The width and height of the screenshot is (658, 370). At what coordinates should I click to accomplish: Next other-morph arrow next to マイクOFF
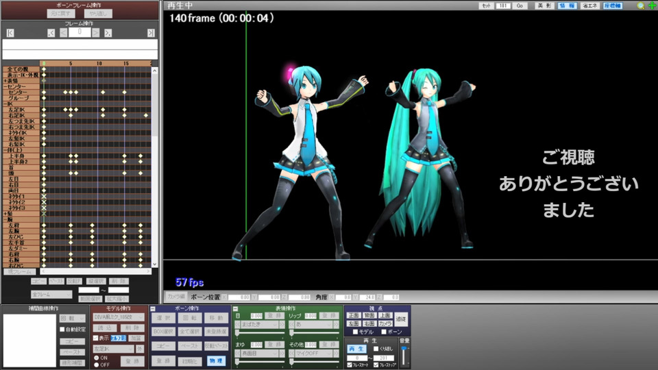click(x=336, y=354)
